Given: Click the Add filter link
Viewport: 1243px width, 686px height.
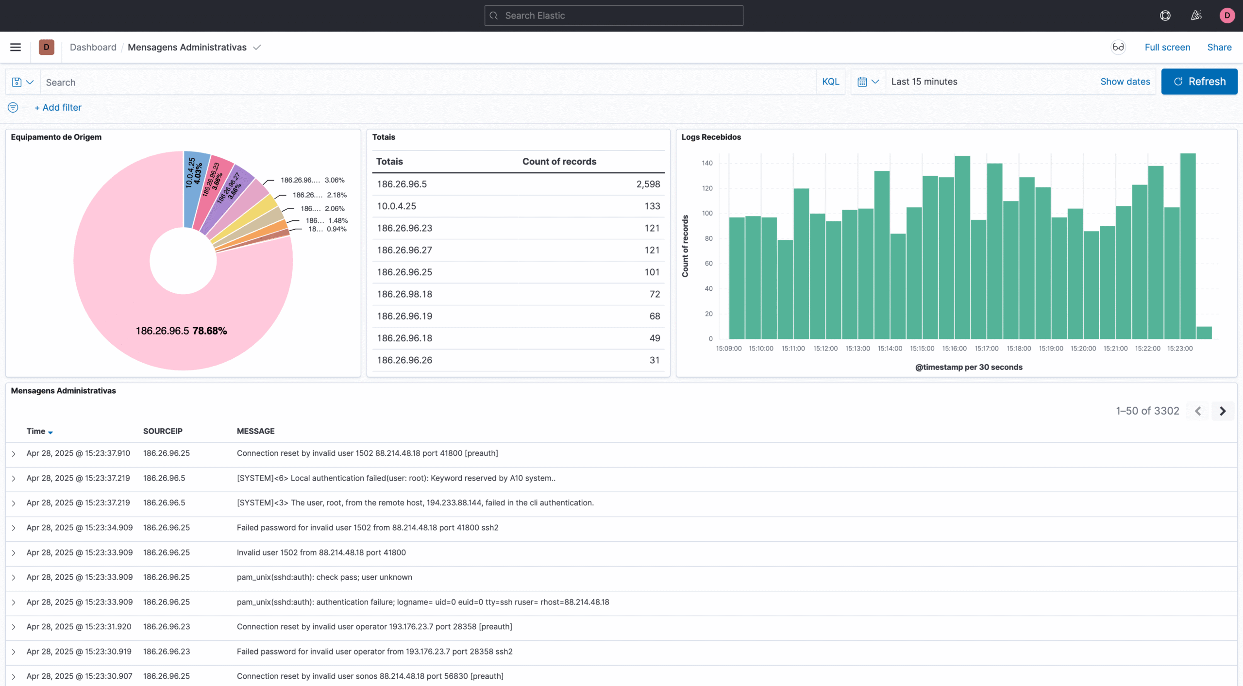Looking at the screenshot, I should 58,107.
